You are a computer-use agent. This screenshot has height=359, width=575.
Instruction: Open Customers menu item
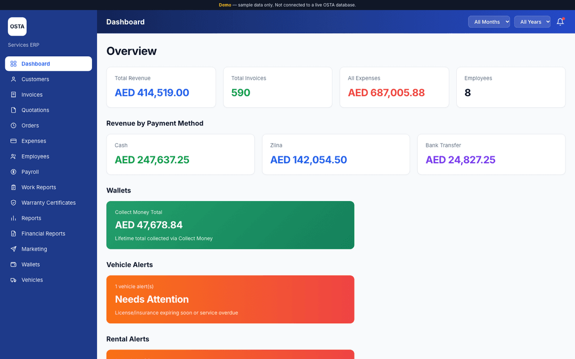click(x=48, y=79)
